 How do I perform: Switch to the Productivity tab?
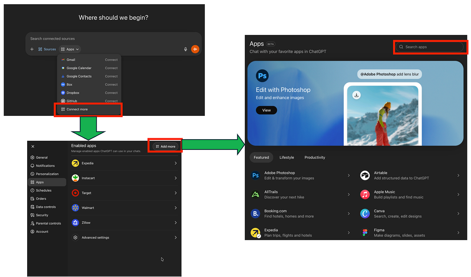coord(315,158)
